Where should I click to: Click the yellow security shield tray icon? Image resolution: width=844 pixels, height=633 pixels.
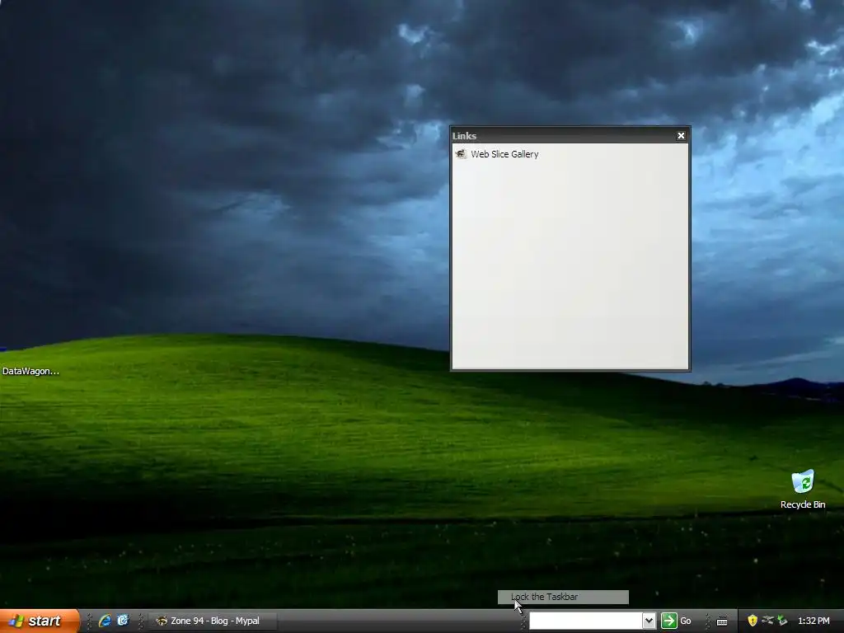pos(753,621)
